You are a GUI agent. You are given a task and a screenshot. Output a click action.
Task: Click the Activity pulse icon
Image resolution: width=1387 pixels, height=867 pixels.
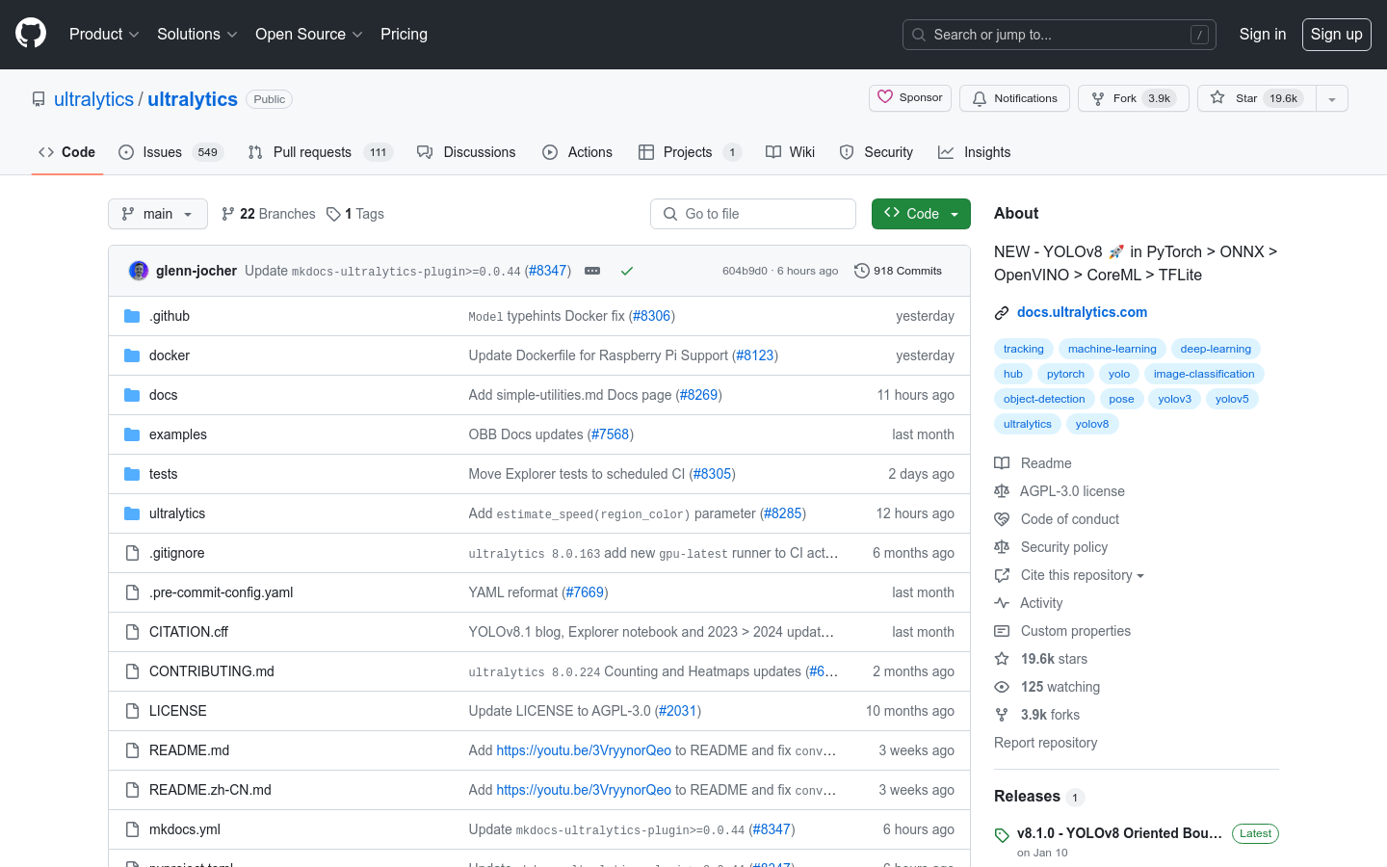point(1002,603)
